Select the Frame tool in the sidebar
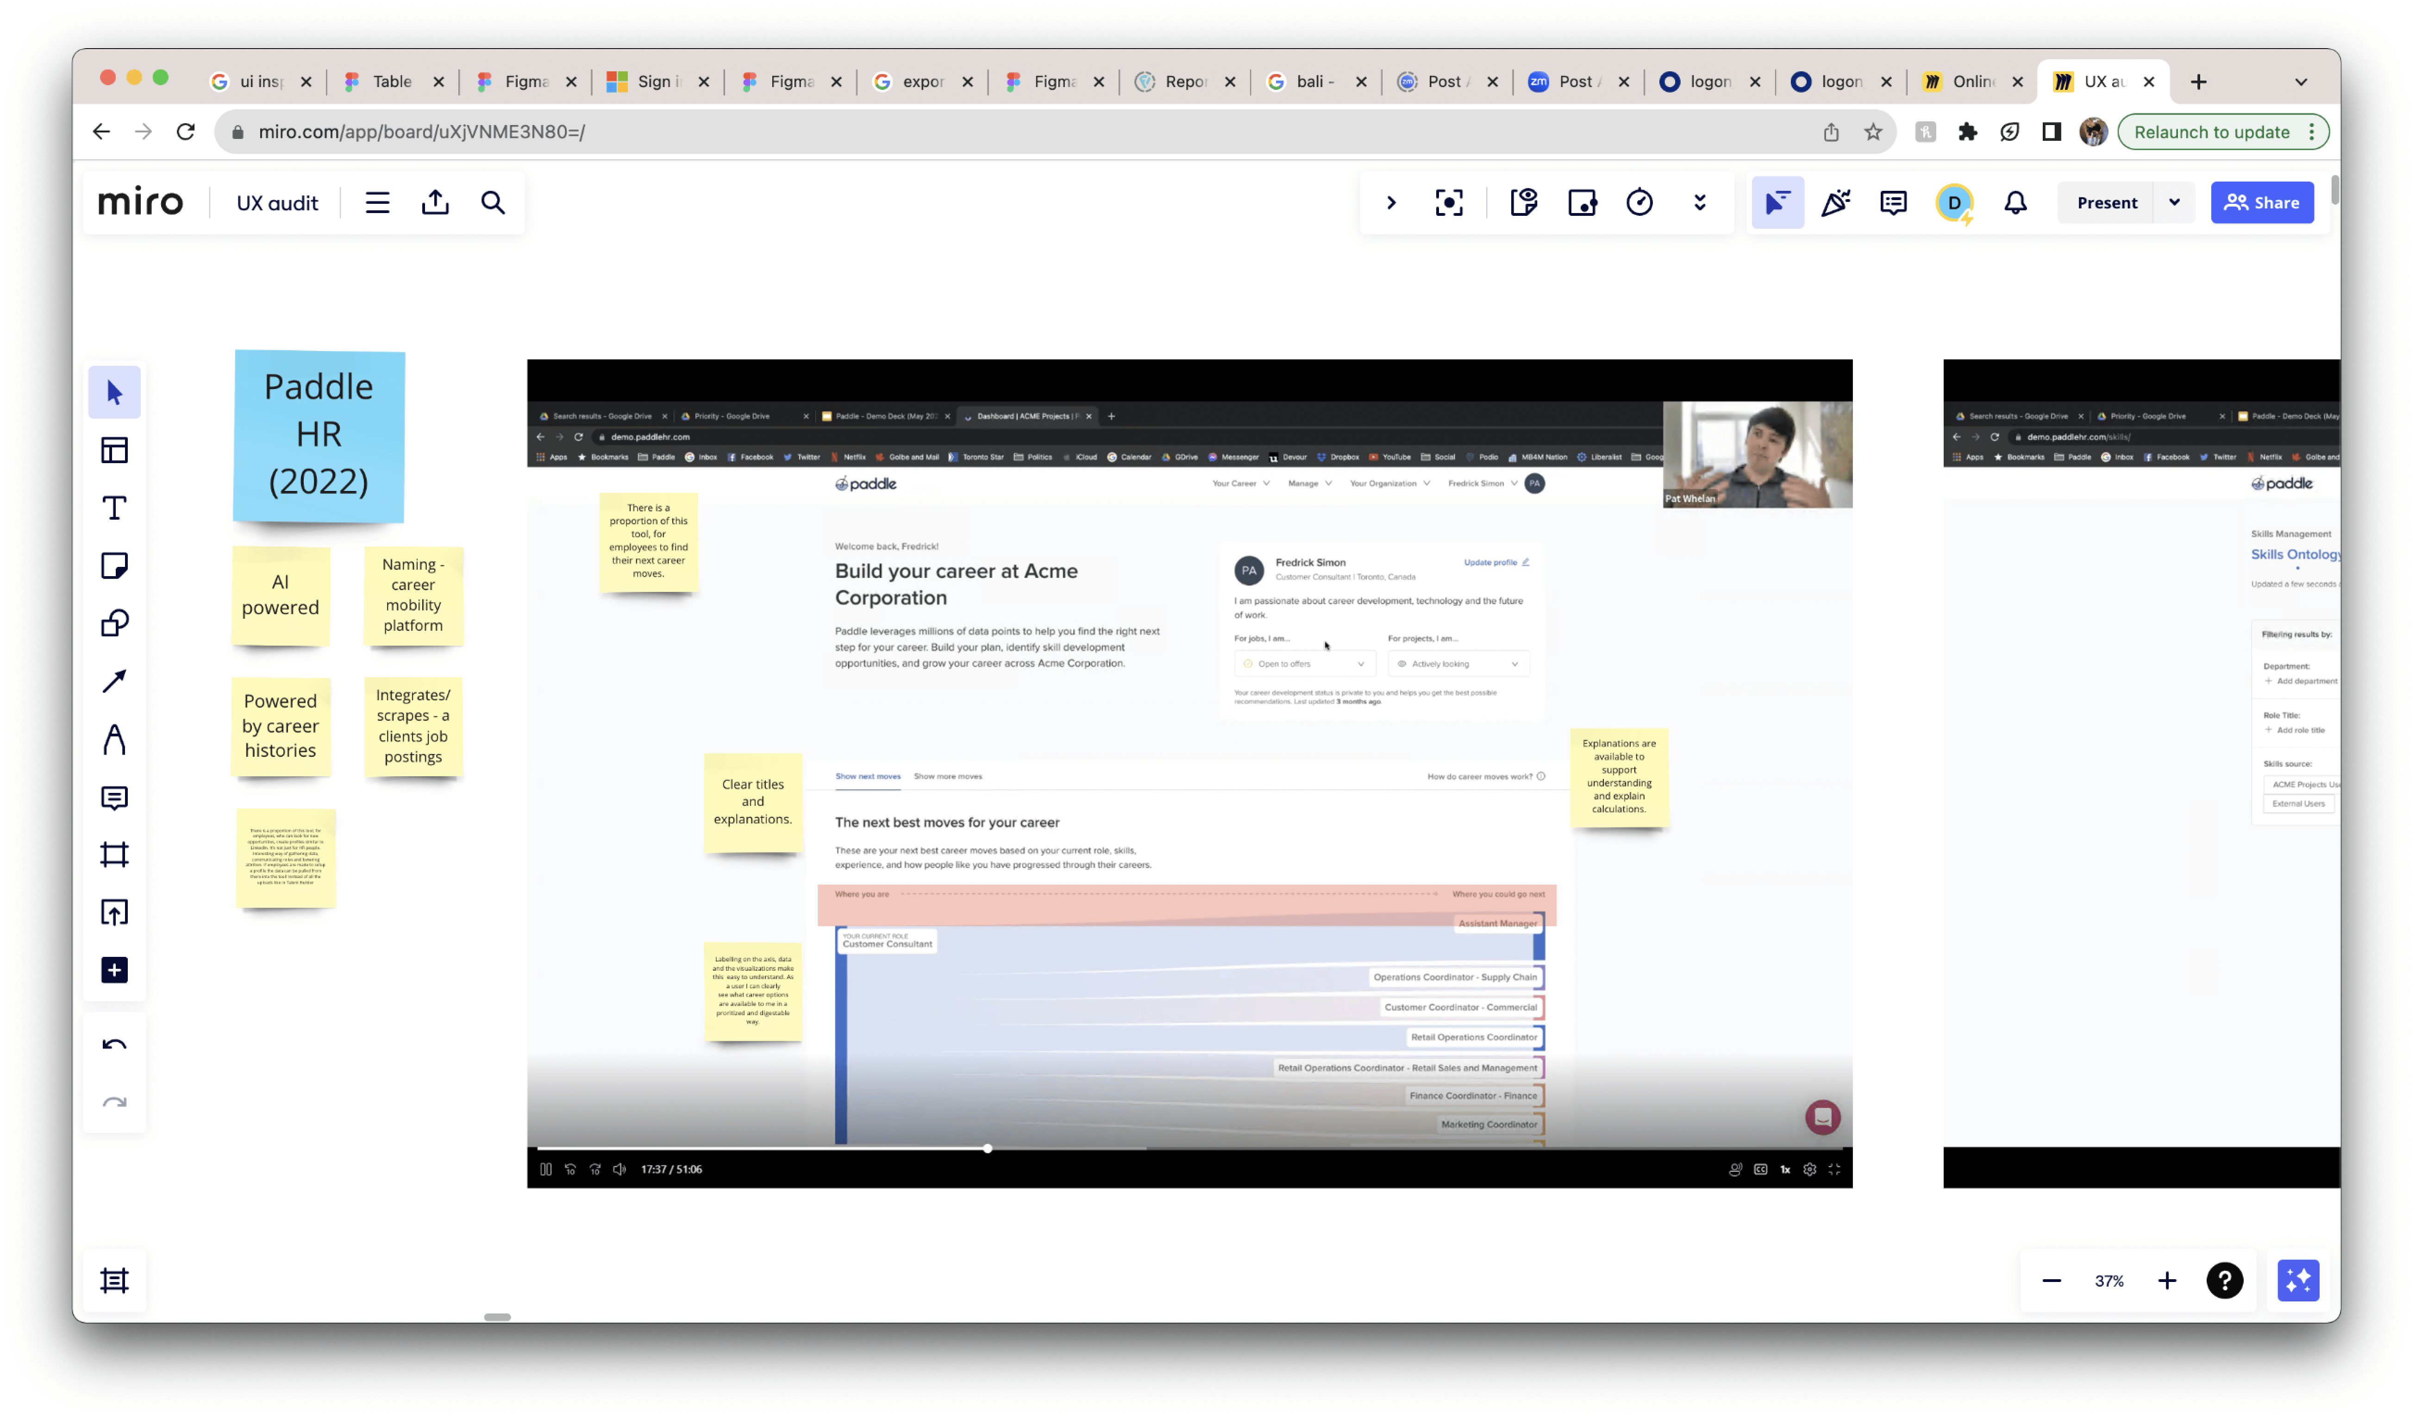This screenshot has width=2415, height=1420. 114,855
